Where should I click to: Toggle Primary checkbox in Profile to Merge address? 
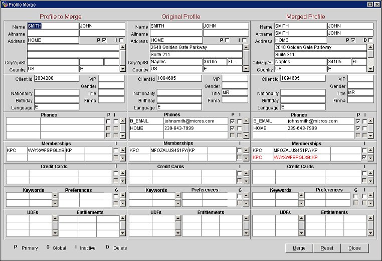(x=104, y=40)
